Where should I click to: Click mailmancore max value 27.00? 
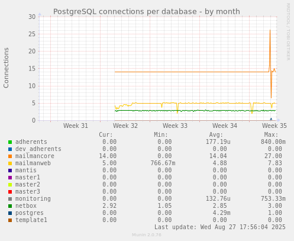(x=273, y=156)
